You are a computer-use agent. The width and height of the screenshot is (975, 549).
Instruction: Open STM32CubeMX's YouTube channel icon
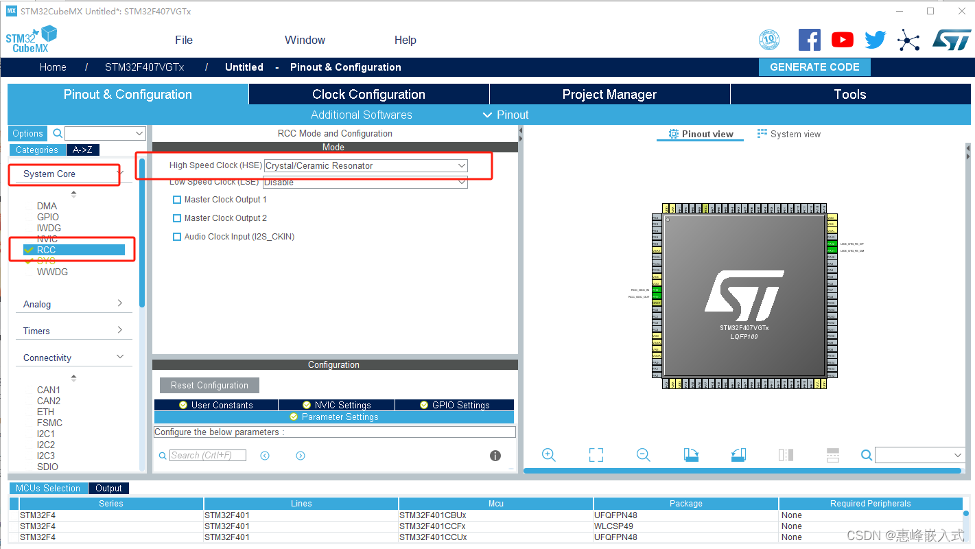coord(842,39)
